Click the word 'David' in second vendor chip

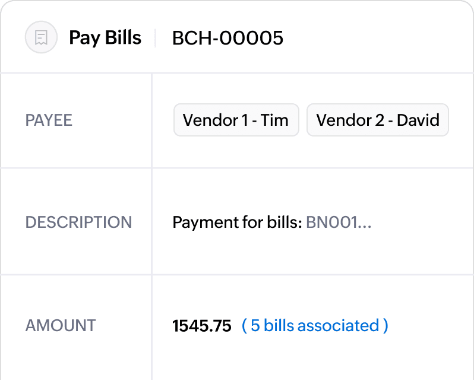pyautogui.click(x=418, y=120)
